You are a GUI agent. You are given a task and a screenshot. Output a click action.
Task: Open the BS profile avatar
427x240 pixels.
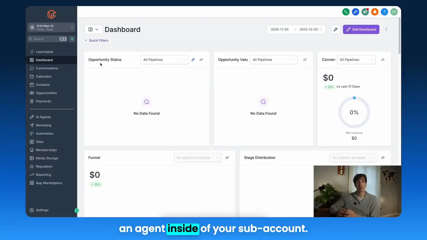pos(394,12)
